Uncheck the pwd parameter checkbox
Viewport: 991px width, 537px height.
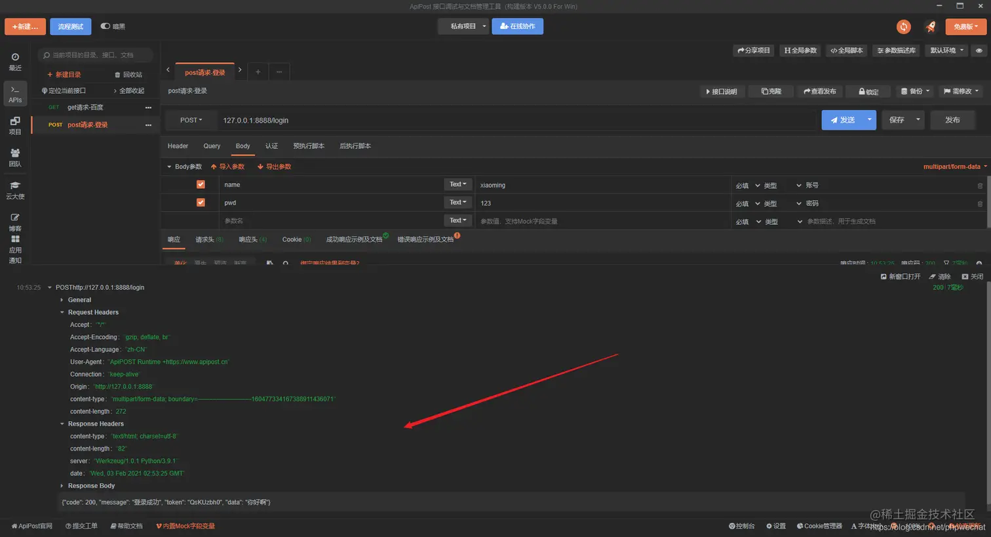201,203
